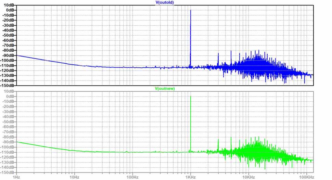Click the V(outold) trace label
The height and width of the screenshot is (180, 332).
[166, 2]
